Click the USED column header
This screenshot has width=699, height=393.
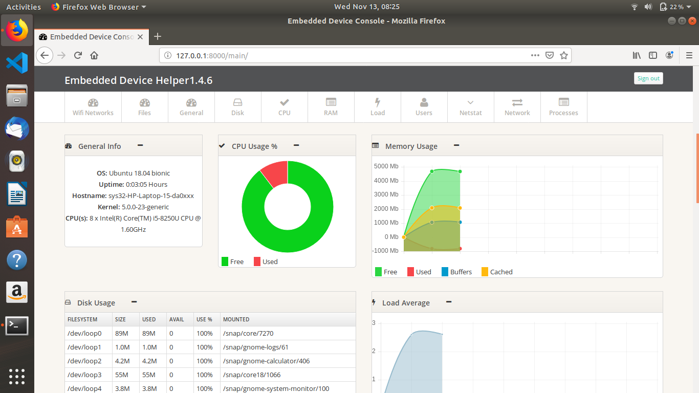tap(153, 319)
